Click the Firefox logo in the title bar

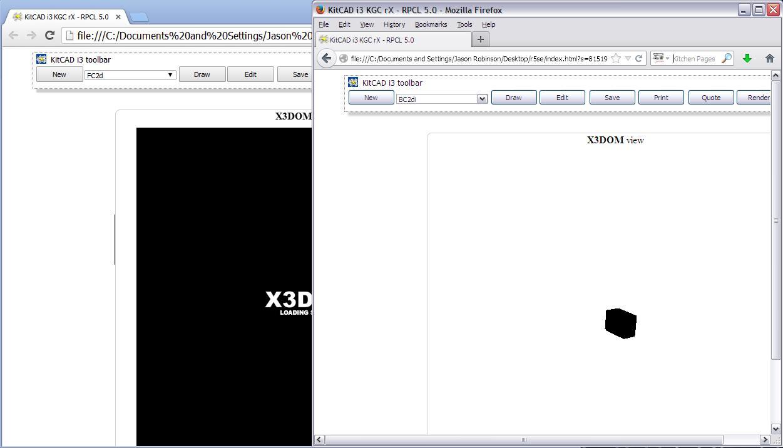pos(320,9)
